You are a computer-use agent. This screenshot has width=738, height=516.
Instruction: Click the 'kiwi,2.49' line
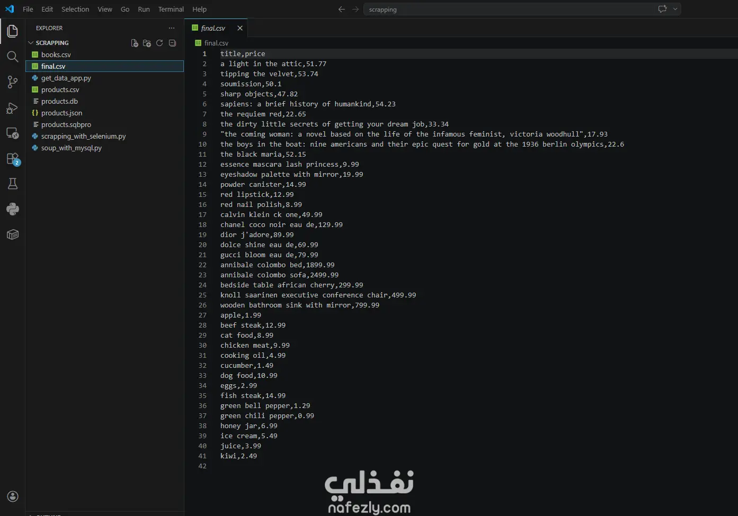[239, 456]
